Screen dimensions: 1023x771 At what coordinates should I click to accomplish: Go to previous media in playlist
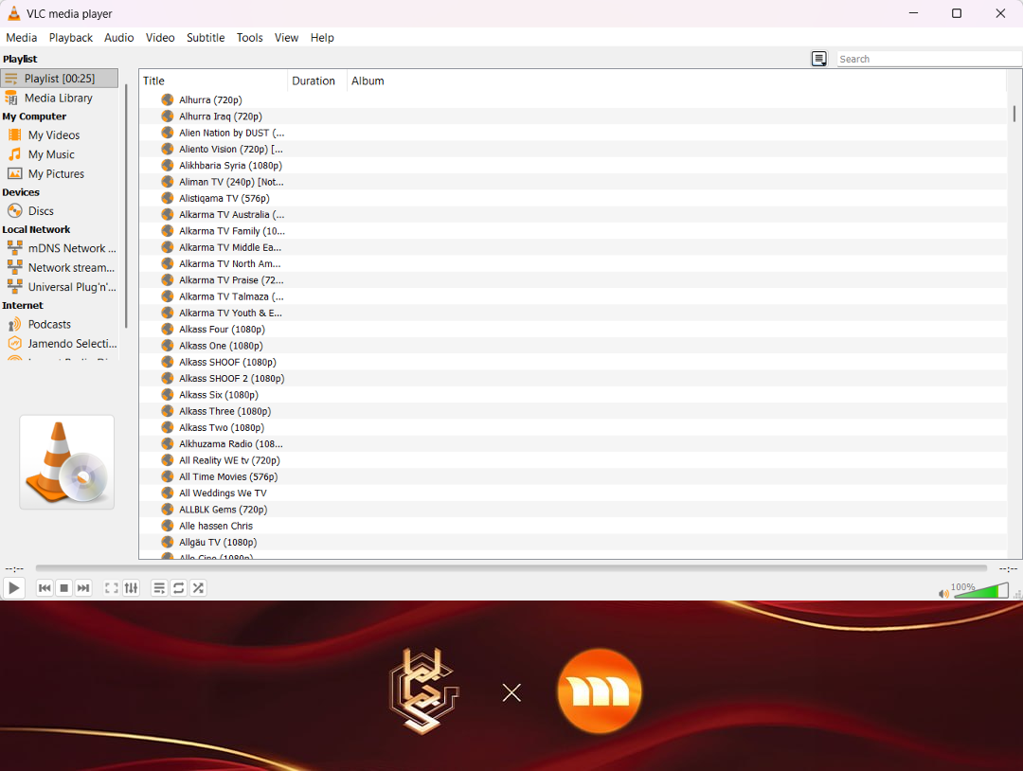tap(45, 587)
